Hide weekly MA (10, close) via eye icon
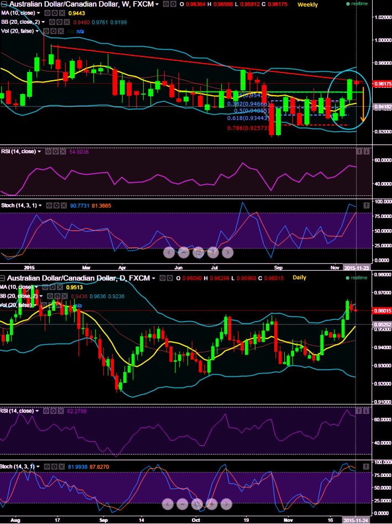The height and width of the screenshot is (524, 392). (48, 13)
